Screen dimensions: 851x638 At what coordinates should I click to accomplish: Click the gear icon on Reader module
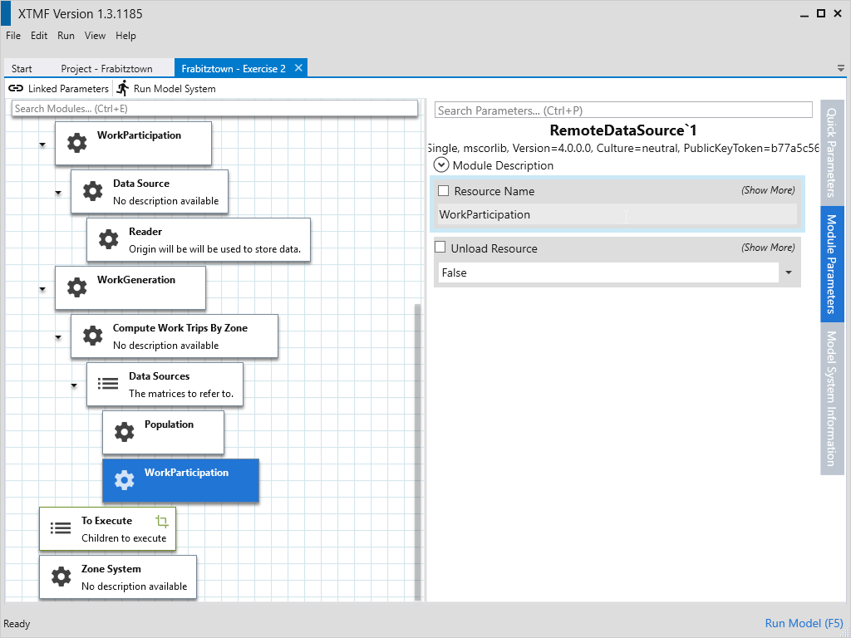click(108, 240)
